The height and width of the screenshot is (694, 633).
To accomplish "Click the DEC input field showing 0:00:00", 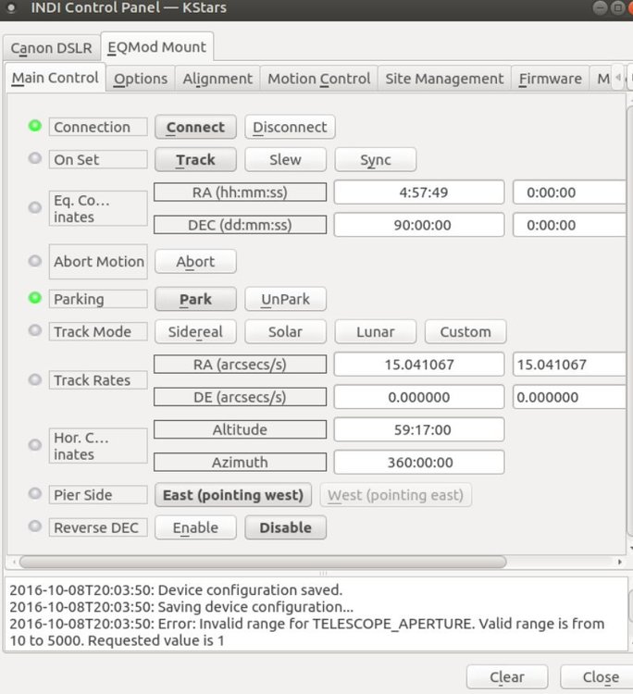I will click(569, 225).
